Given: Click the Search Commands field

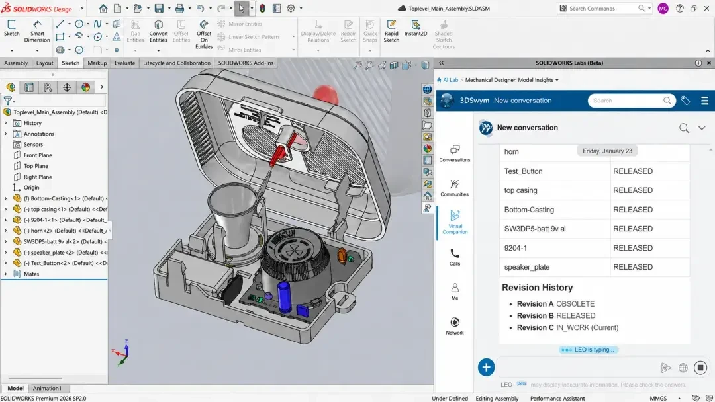Looking at the screenshot, I should click(603, 8).
